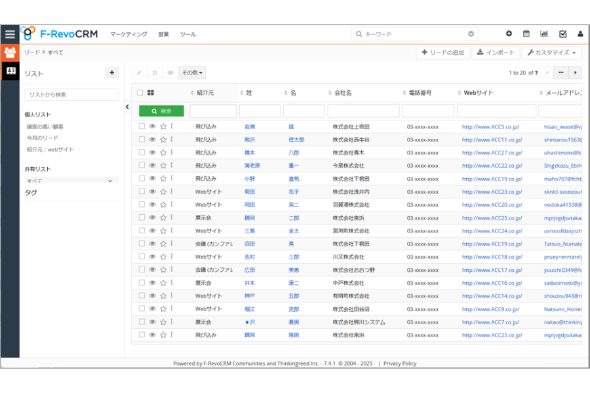Open link http://www.ACC5.co.jp/
This screenshot has width=590, height=393.
click(490, 126)
